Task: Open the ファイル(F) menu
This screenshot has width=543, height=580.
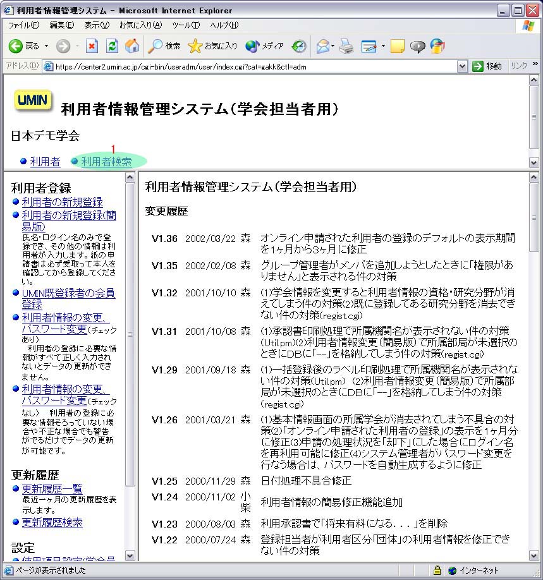Action: pos(23,25)
